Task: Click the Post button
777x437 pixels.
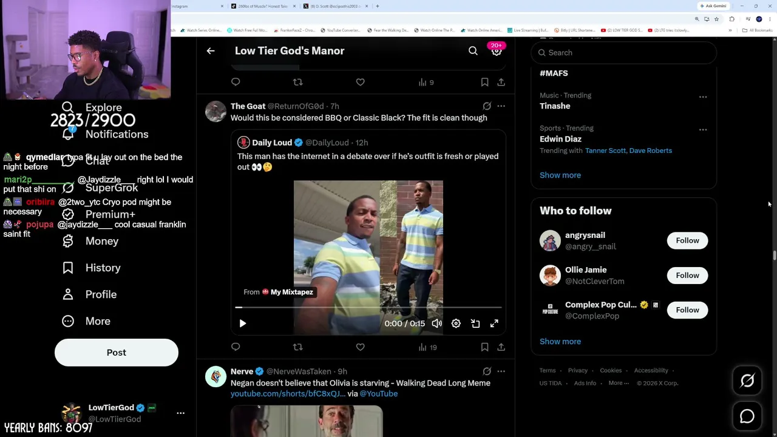Action: (117, 353)
